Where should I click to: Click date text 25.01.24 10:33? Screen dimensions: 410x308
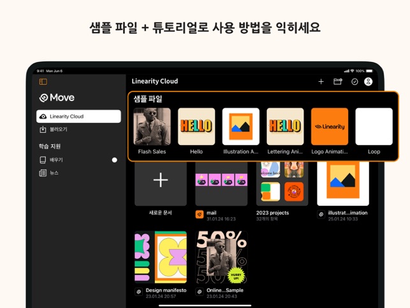click(x=343, y=219)
